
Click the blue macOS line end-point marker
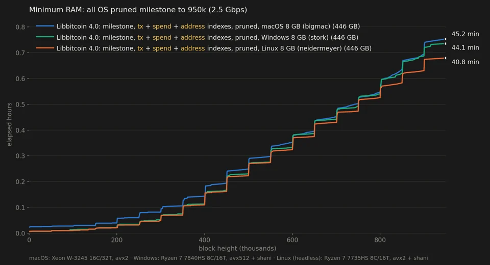445,39
